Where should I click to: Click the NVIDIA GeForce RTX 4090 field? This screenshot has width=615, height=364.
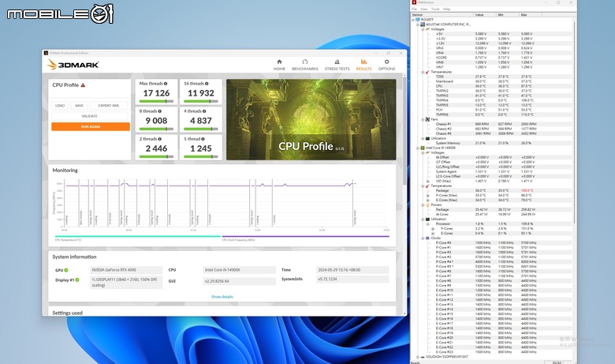pos(126,270)
